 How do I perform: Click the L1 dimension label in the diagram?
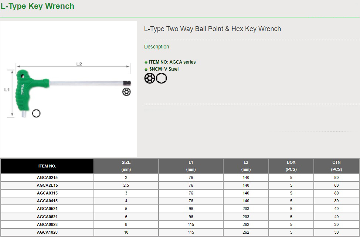pos(7,90)
